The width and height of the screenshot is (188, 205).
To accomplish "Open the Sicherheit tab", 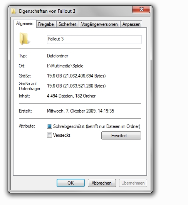I will [67, 24].
